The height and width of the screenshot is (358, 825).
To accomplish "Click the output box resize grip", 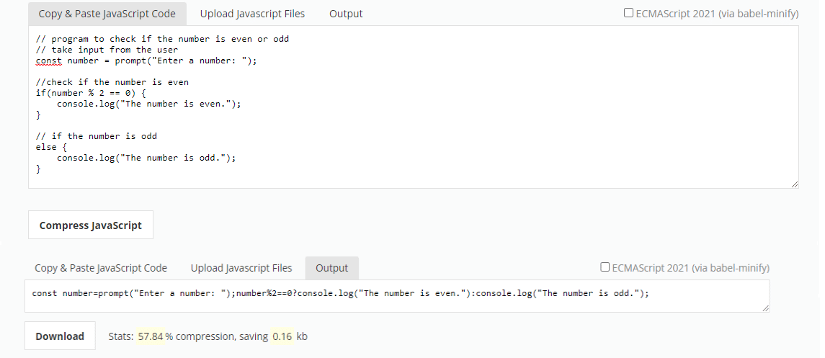I will coord(764,308).
